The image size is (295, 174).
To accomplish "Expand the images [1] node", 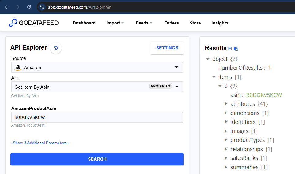I will [x=226, y=131].
